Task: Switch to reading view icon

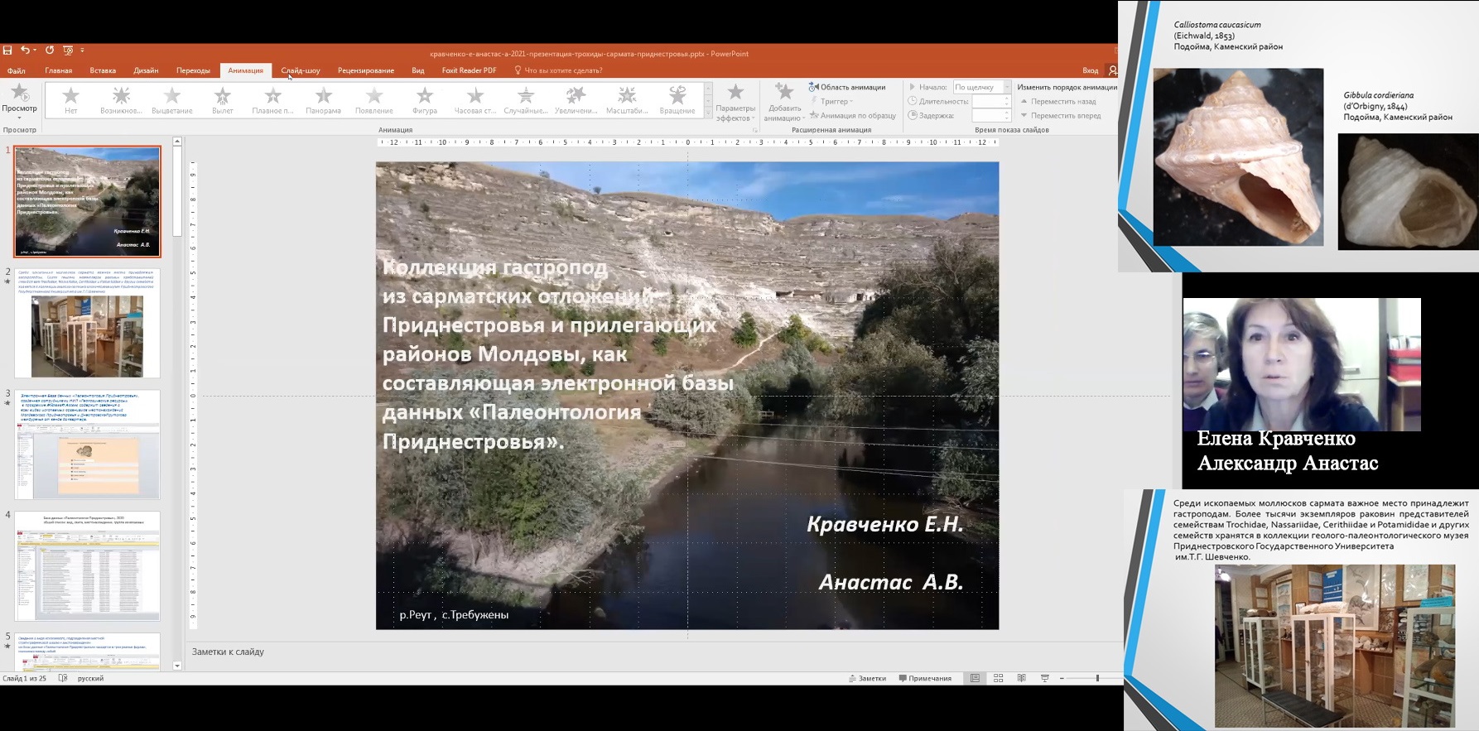Action: [1021, 678]
